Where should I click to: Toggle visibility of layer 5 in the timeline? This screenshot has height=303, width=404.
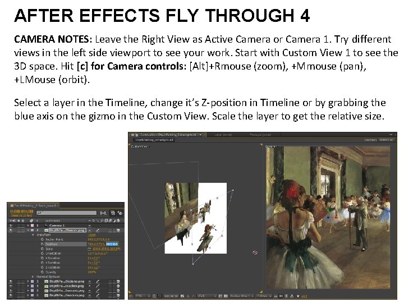(x=11, y=291)
